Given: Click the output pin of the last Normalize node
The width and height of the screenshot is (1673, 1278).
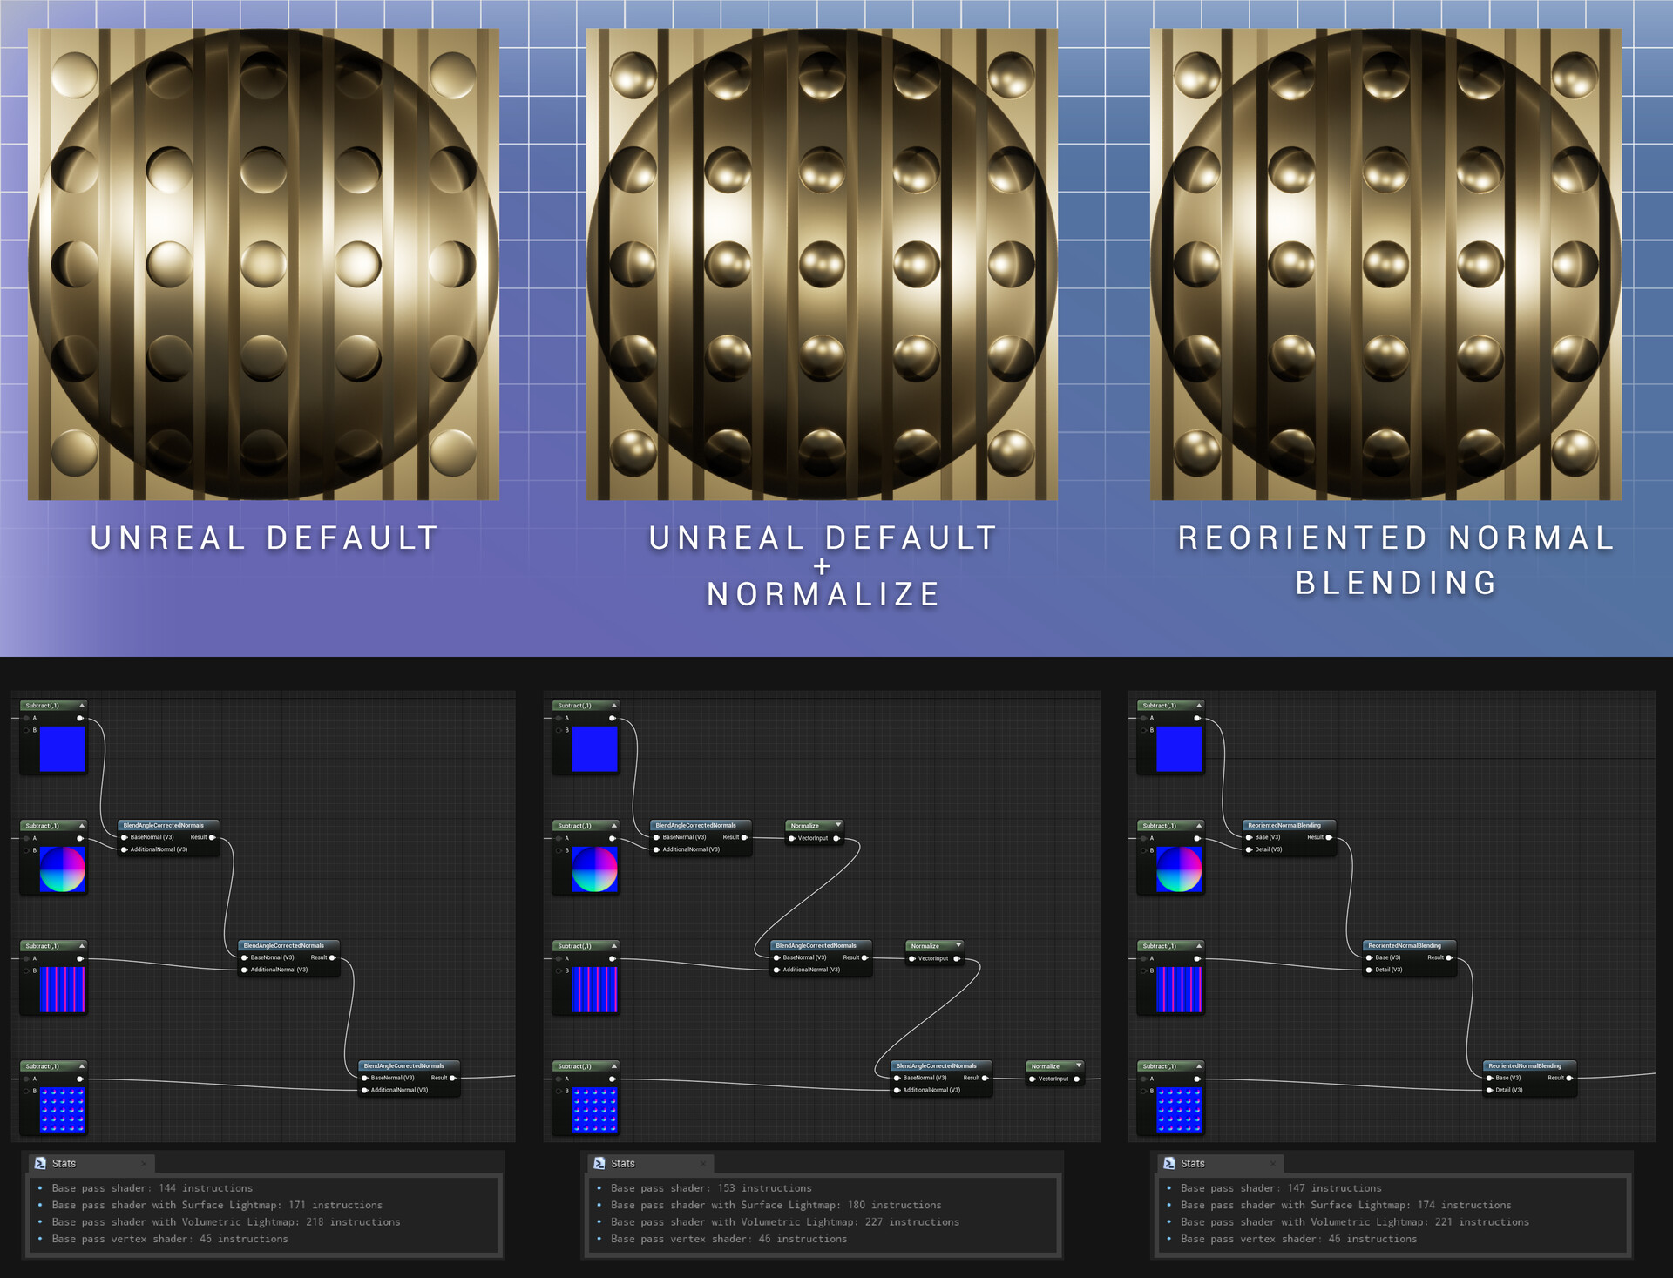Looking at the screenshot, I should pyautogui.click(x=1077, y=1079).
